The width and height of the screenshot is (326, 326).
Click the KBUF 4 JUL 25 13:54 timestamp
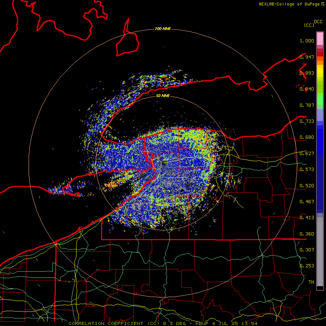coord(226,323)
